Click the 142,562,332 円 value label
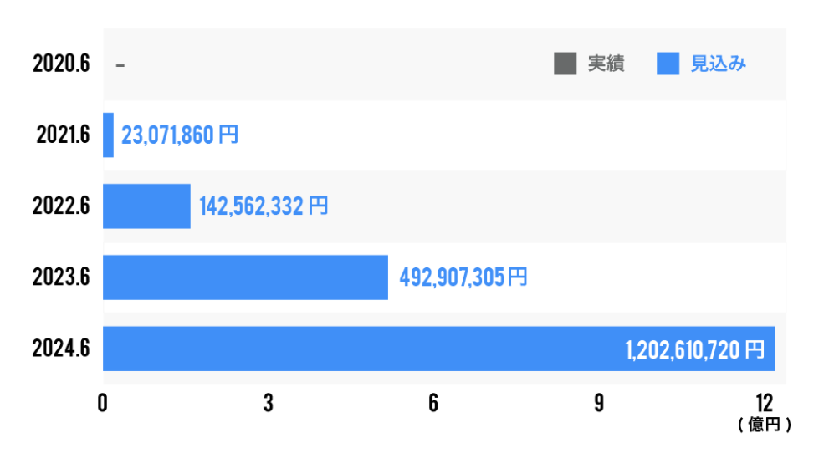 click(264, 206)
